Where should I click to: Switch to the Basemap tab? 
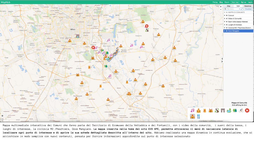248,6
